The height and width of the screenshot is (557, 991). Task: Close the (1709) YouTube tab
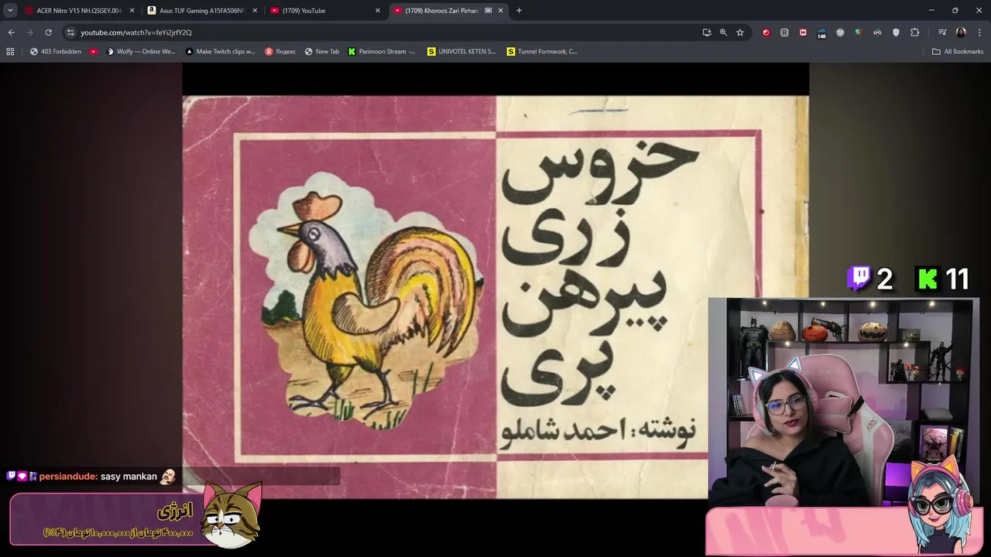point(378,10)
